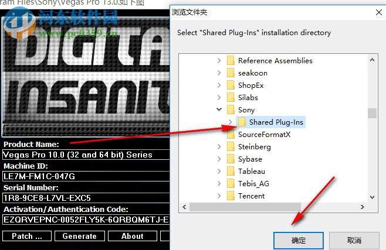Select the Silabs folder icon
This screenshot has height=250, width=386.
(x=231, y=97)
